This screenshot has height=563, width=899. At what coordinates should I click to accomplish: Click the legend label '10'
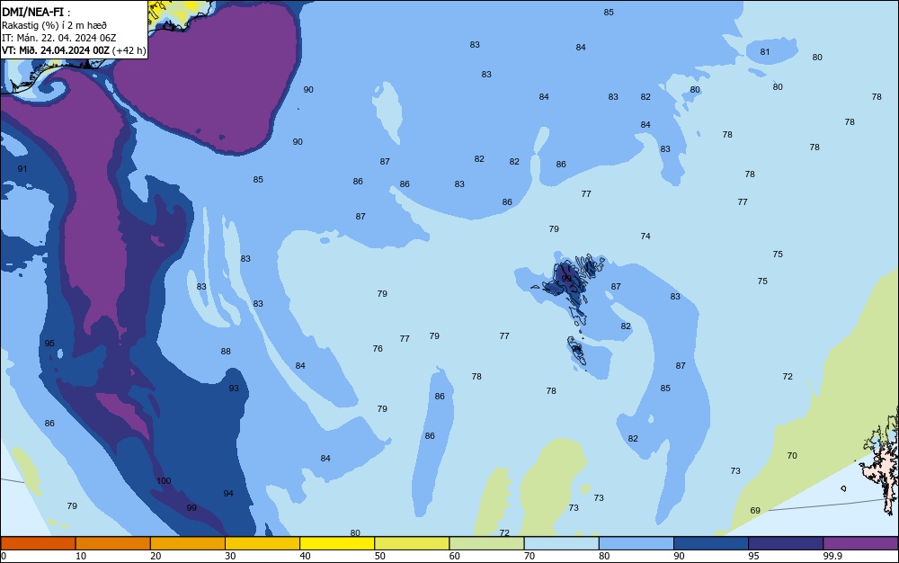pyautogui.click(x=81, y=556)
